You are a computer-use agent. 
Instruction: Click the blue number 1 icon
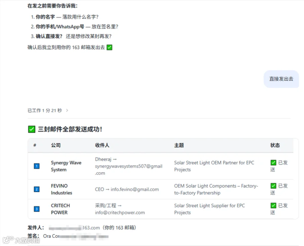36,166
